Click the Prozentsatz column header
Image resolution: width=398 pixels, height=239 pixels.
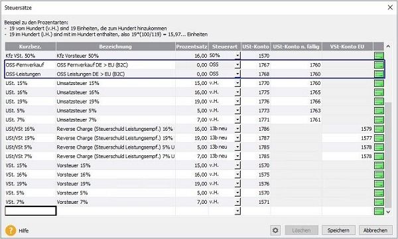(x=192, y=46)
